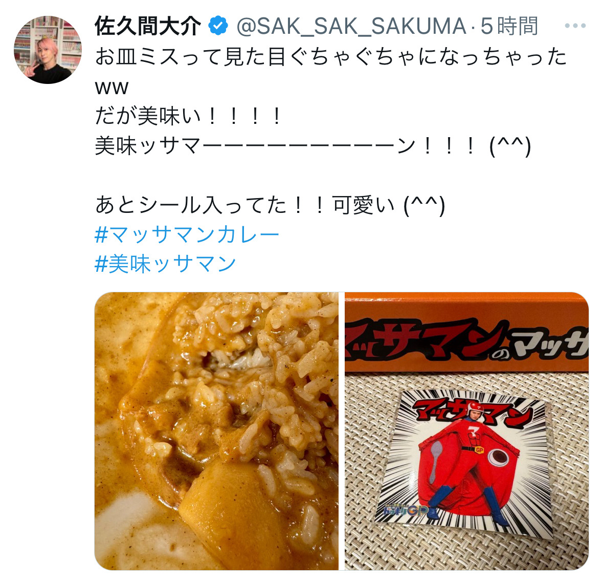Click the line あとシール入ってた！！可愛い

[270, 205]
